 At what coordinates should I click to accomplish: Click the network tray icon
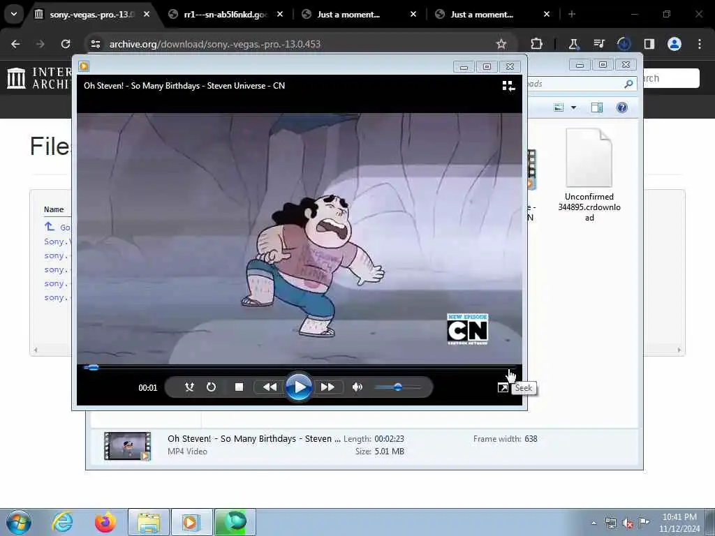(x=610, y=523)
